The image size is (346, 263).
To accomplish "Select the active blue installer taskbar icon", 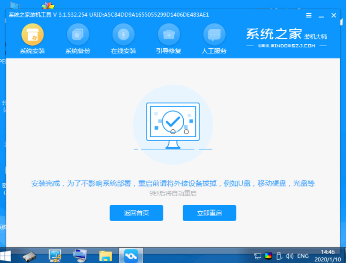I will (131, 256).
